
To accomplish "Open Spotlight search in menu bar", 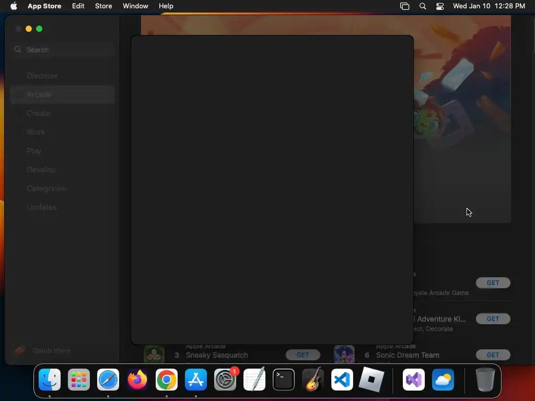I will pyautogui.click(x=422, y=6).
